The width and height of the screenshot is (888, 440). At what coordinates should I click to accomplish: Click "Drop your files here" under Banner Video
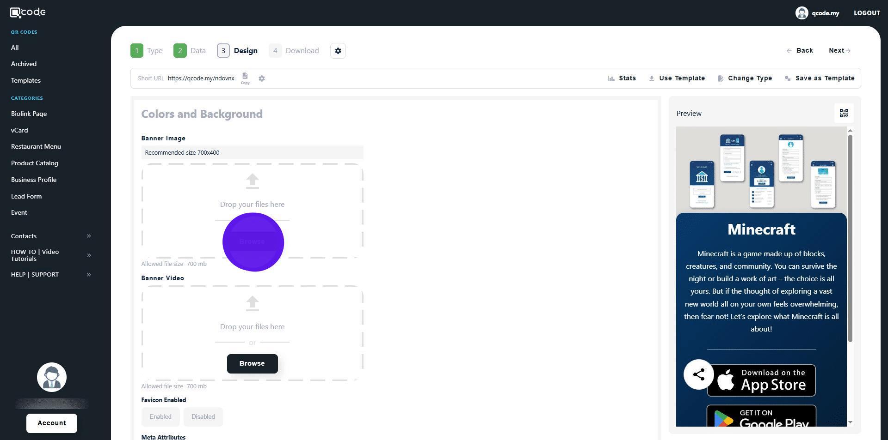pyautogui.click(x=253, y=327)
